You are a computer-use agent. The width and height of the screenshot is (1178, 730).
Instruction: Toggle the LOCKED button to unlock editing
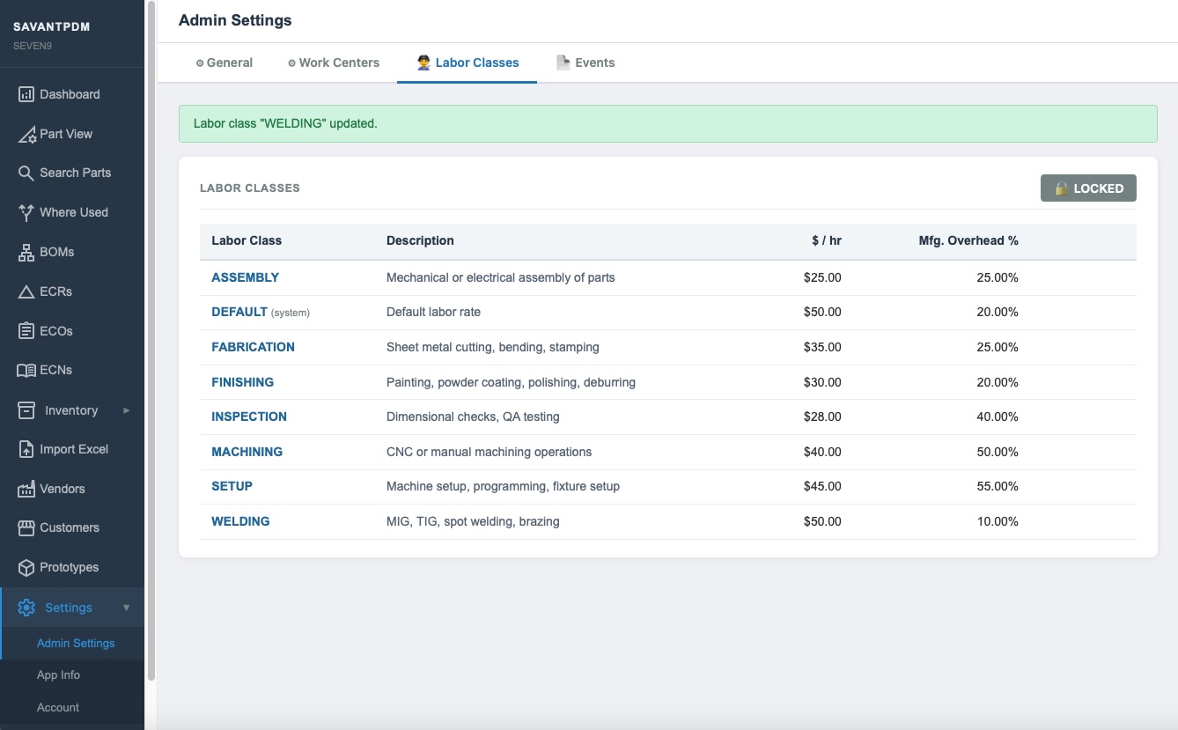click(1088, 188)
